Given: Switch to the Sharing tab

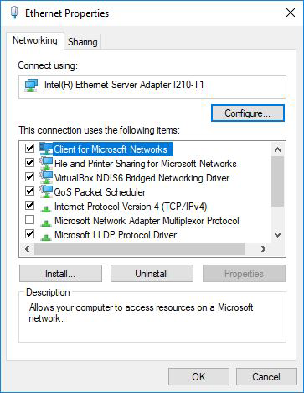Looking at the screenshot, I should pos(83,42).
